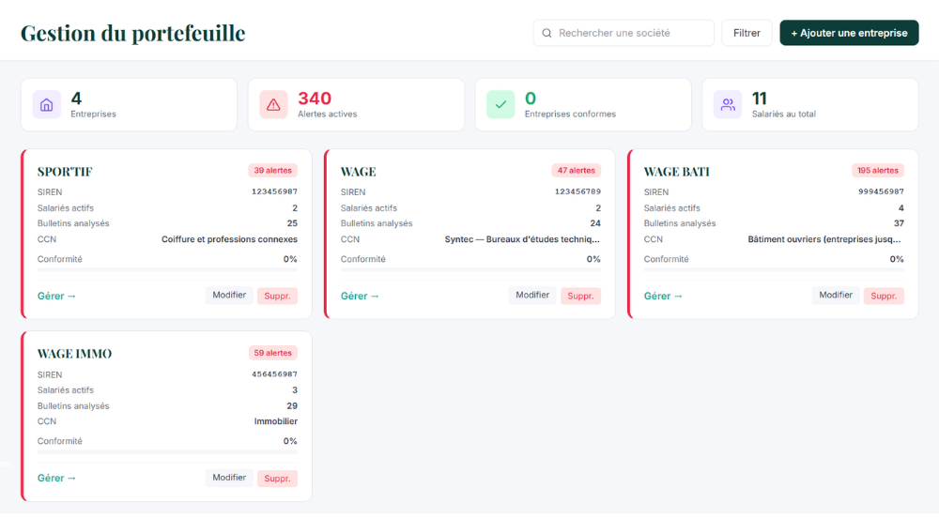Click the green checkmark icon for Entreprises conformes
Screen dimensions: 939x518
point(500,105)
